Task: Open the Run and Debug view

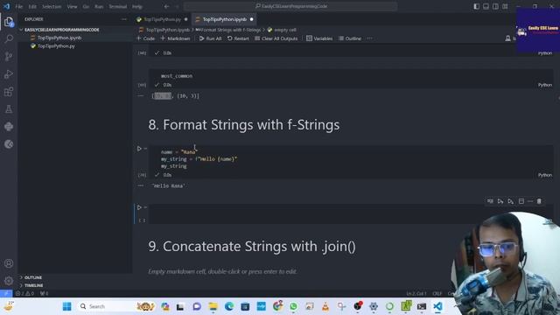Action: tap(9, 73)
